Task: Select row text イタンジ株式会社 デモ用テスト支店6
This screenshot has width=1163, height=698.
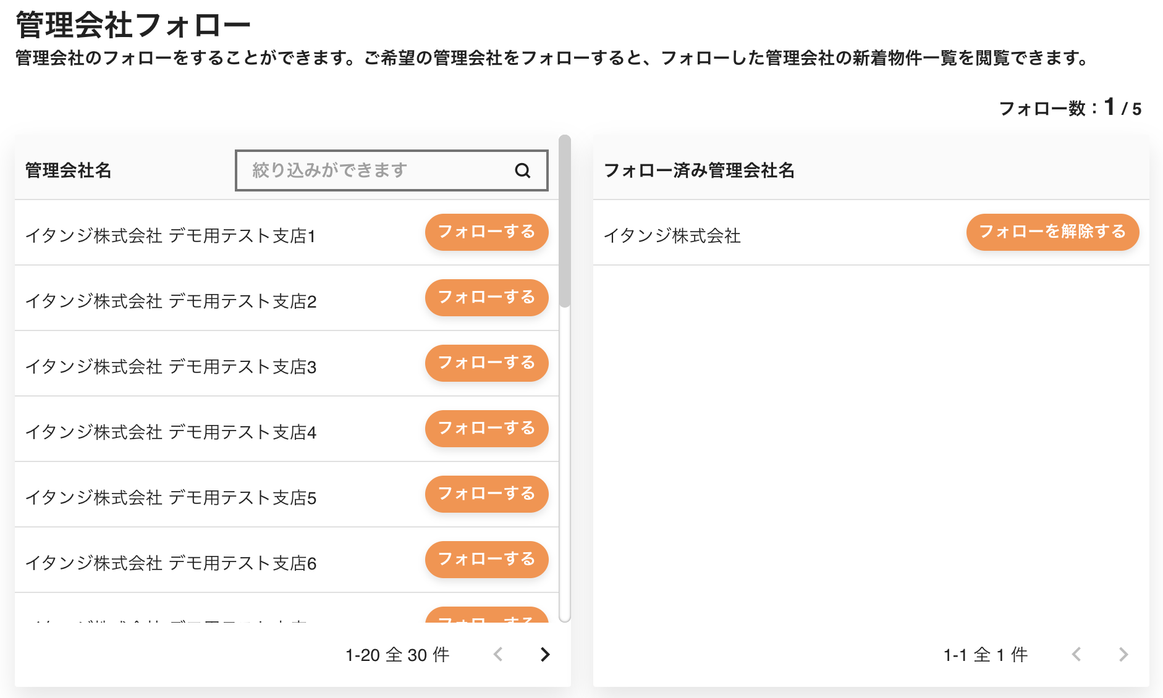Action: click(x=171, y=563)
